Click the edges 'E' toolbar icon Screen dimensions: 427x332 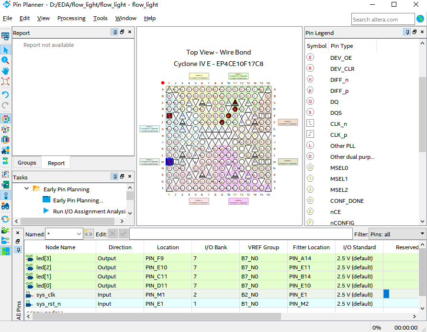(5, 140)
